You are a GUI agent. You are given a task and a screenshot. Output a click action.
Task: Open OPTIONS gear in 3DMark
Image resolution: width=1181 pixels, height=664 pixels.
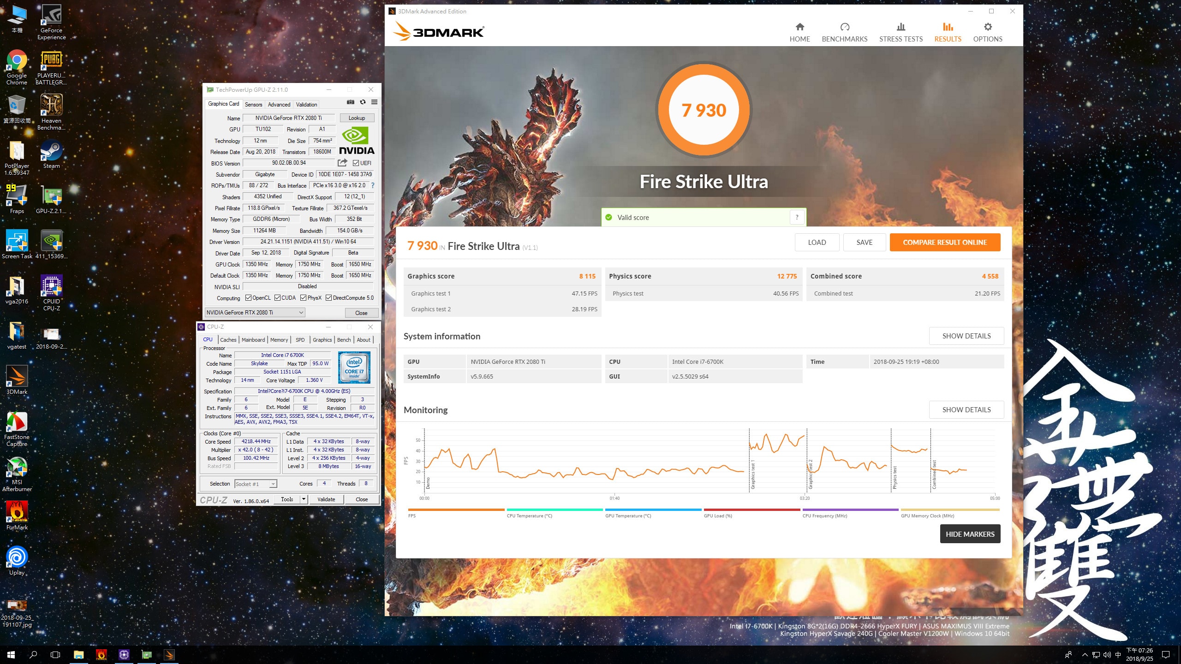point(988,32)
